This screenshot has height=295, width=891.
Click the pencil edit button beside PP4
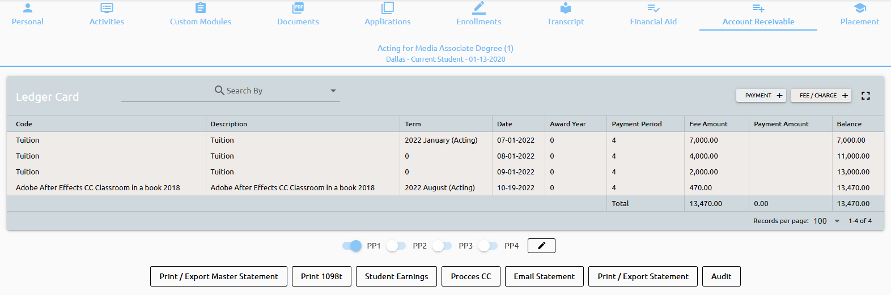[x=541, y=246]
